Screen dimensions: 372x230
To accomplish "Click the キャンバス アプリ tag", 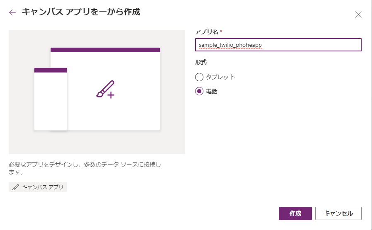I will pos(38,187).
